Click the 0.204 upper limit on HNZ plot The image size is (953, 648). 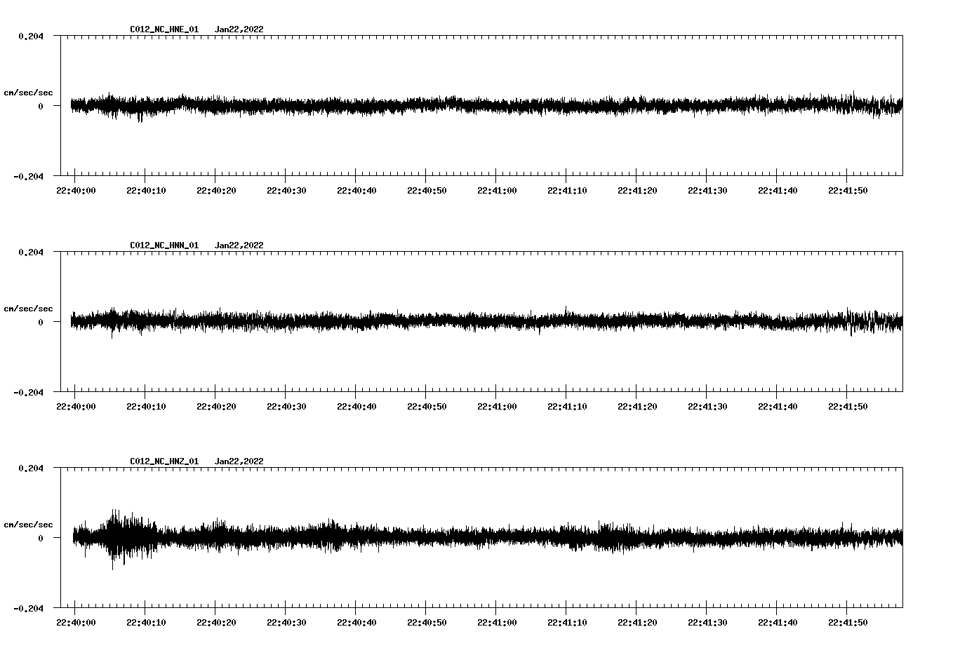click(x=31, y=468)
